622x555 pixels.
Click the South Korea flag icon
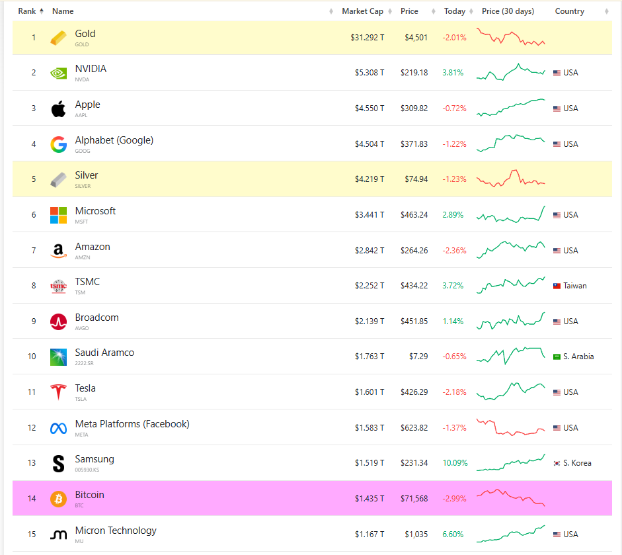[x=557, y=463]
